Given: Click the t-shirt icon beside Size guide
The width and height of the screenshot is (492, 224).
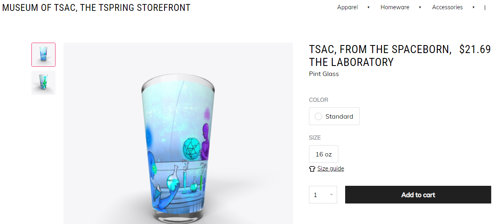Looking at the screenshot, I should [312, 169].
